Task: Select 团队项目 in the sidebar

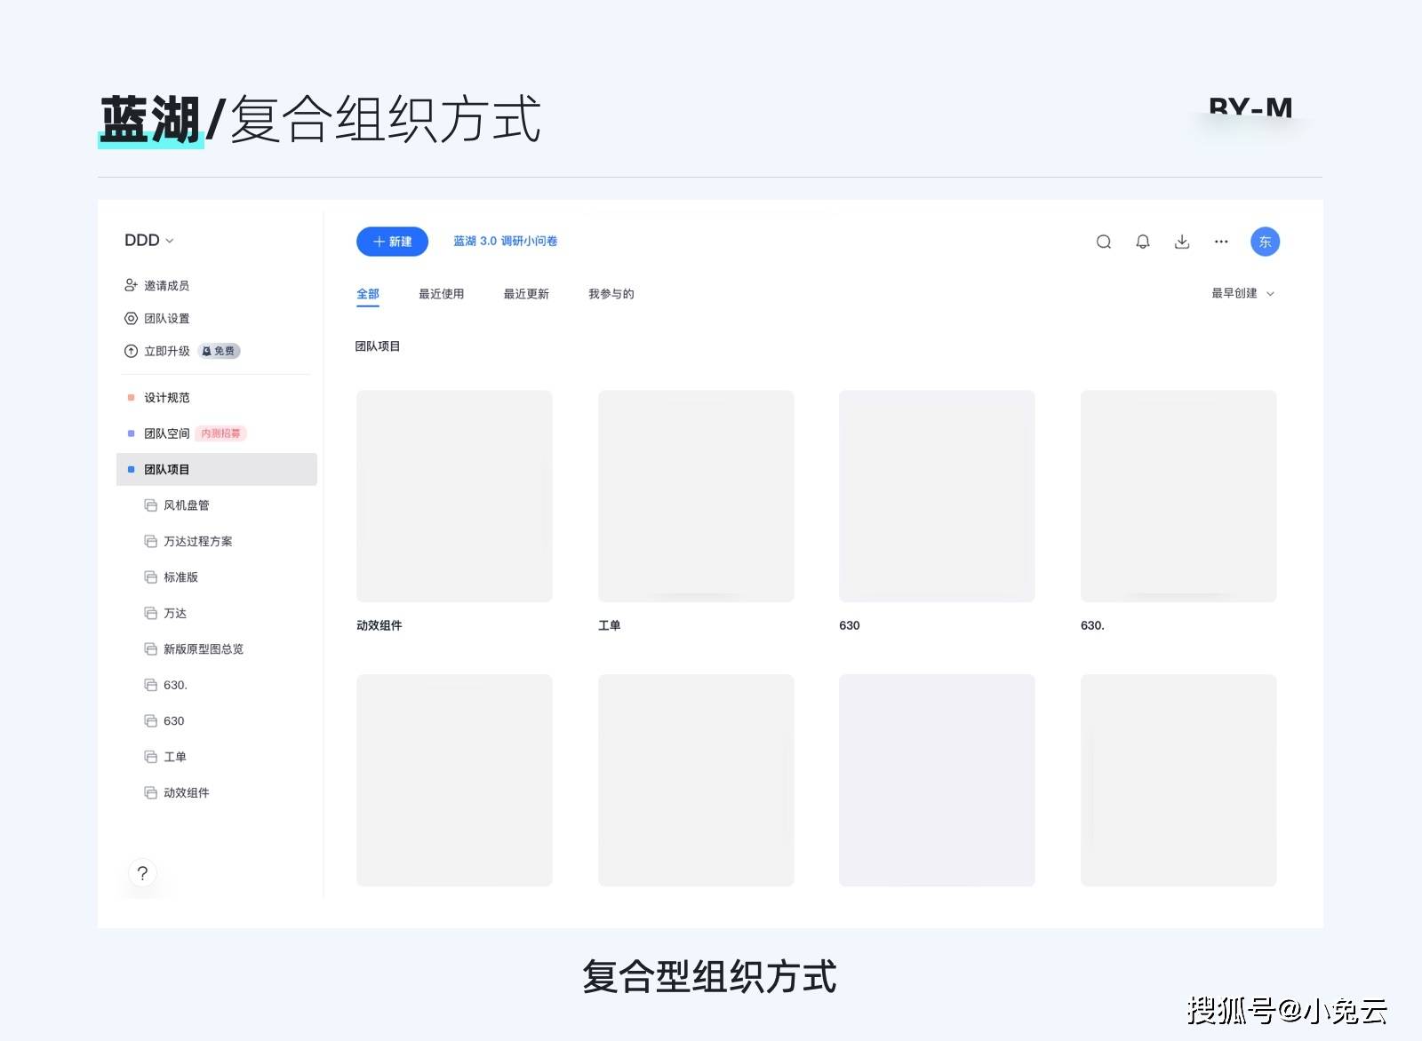Action: click(x=217, y=469)
